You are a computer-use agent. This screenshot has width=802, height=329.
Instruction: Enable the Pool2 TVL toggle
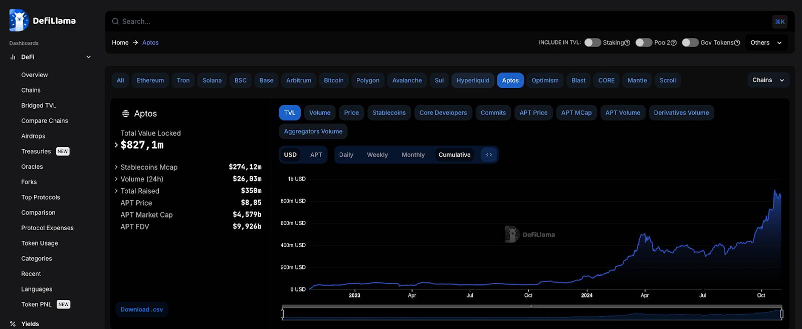[x=644, y=42]
